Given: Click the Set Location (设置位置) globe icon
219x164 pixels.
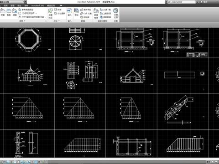Looking at the screenshot, I should (116, 13).
